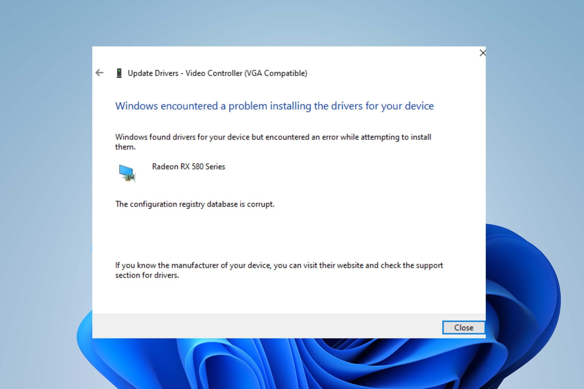Click the device icon beside Update Drivers title
The image size is (584, 389).
119,73
